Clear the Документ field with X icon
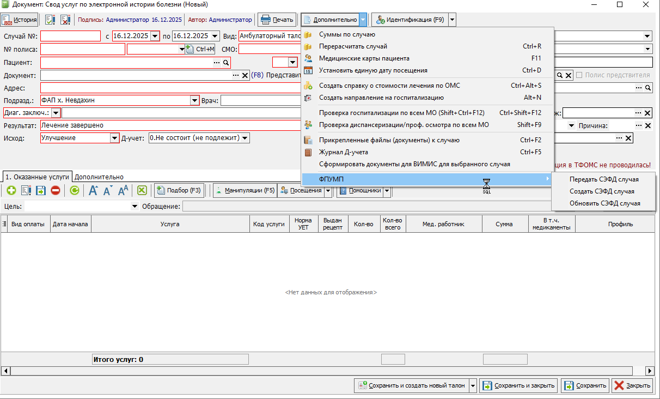The height and width of the screenshot is (399, 660). coord(245,76)
